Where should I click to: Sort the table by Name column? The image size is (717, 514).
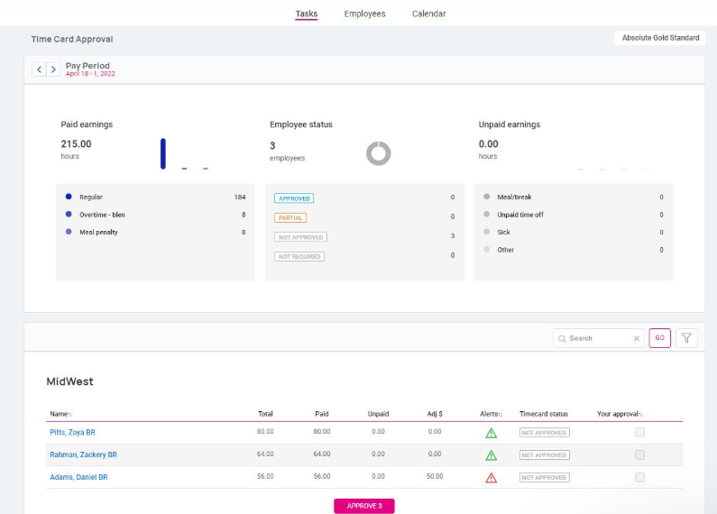click(x=60, y=414)
